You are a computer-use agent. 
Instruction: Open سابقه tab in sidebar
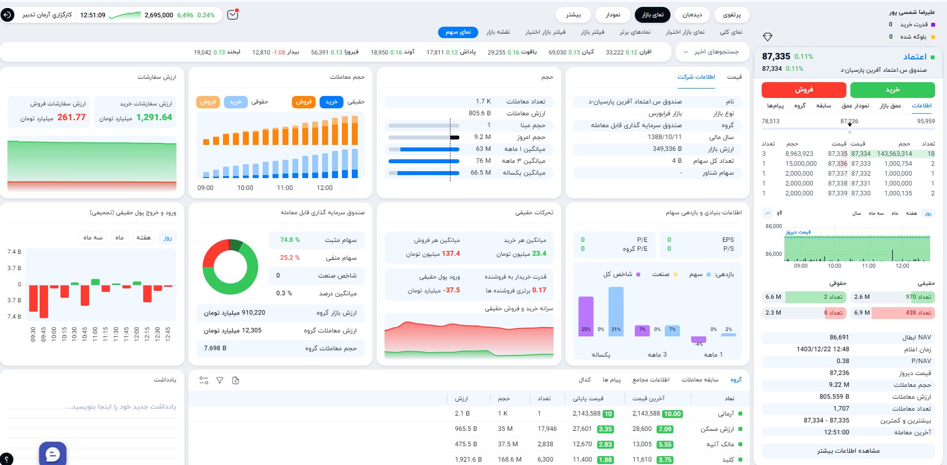coord(824,106)
